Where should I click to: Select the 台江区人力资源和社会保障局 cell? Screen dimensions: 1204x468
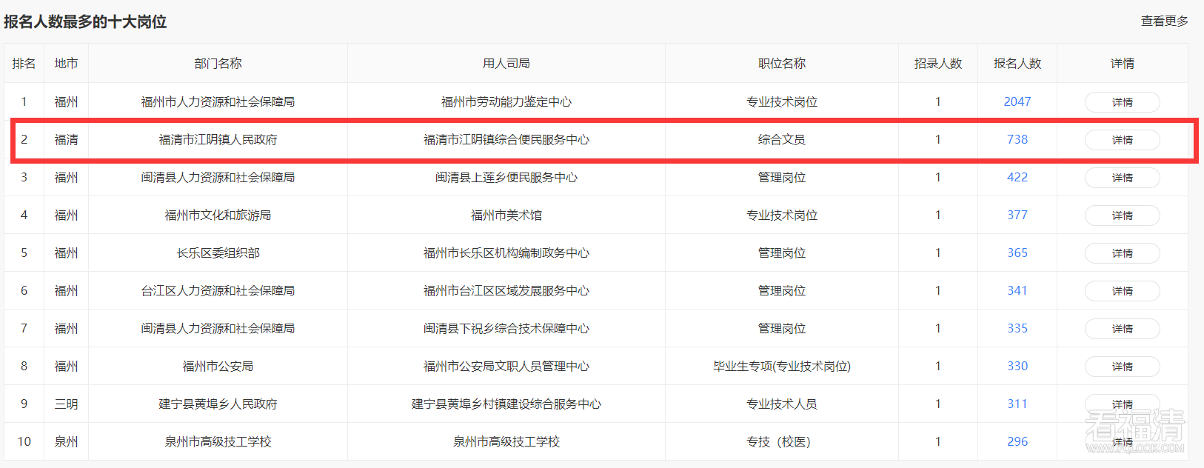pos(218,290)
